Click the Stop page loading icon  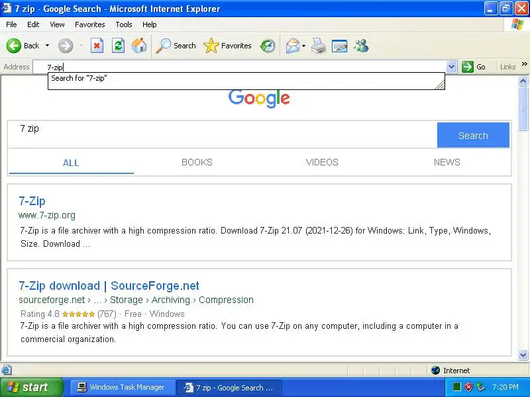pyautogui.click(x=97, y=46)
